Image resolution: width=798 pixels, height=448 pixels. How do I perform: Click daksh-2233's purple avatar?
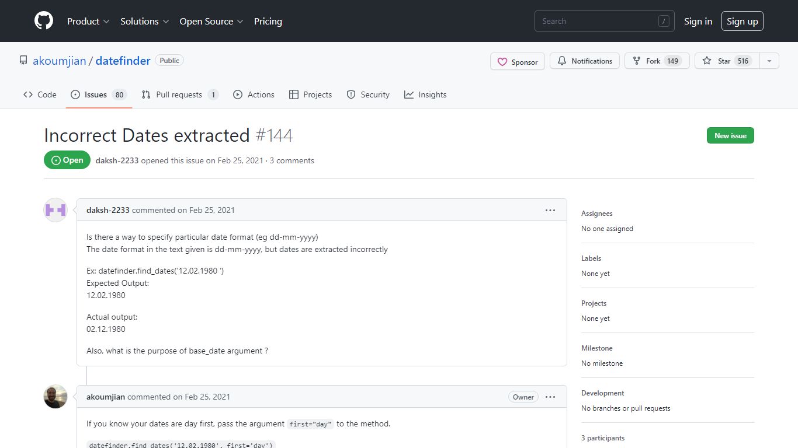(55, 210)
